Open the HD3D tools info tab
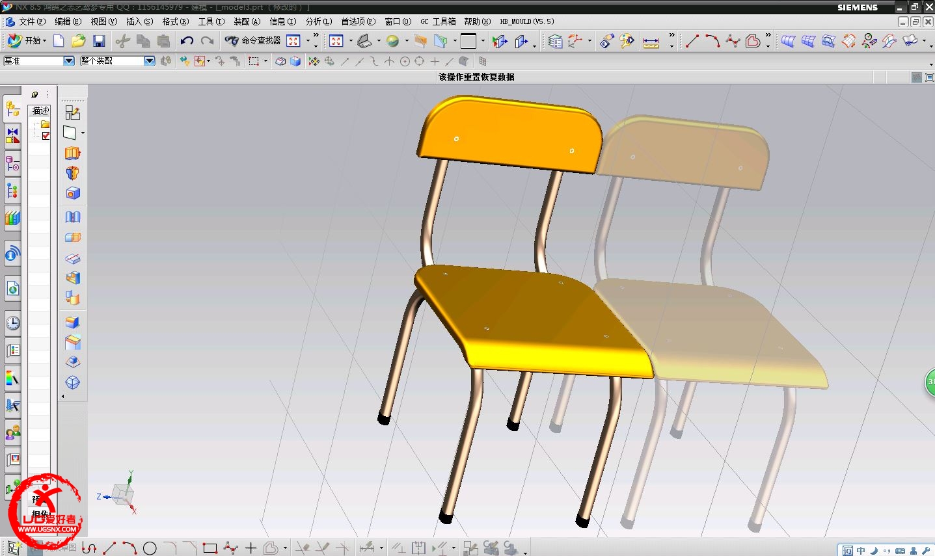Viewport: 935px width, 556px height. (12, 254)
